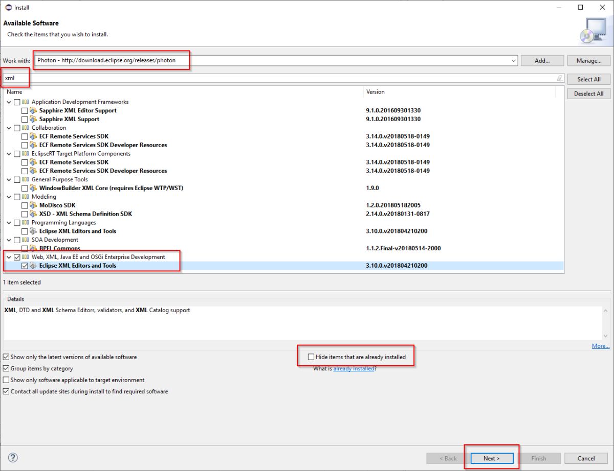Uncheck Group items by category
The width and height of the screenshot is (614, 471).
coord(6,368)
